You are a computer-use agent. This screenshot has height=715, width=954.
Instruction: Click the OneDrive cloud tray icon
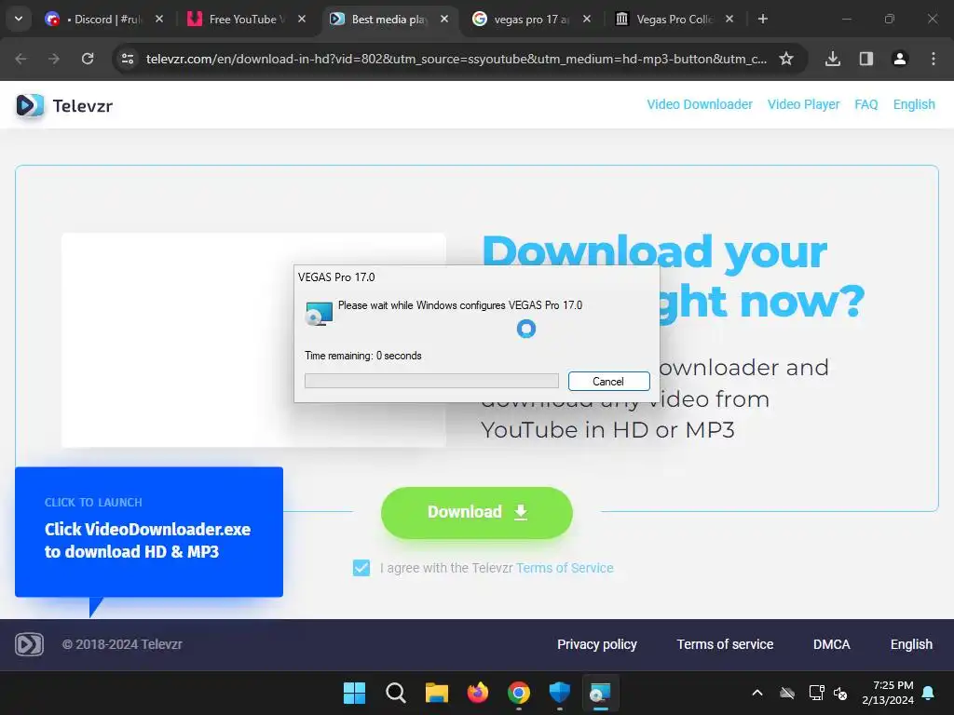787,693
